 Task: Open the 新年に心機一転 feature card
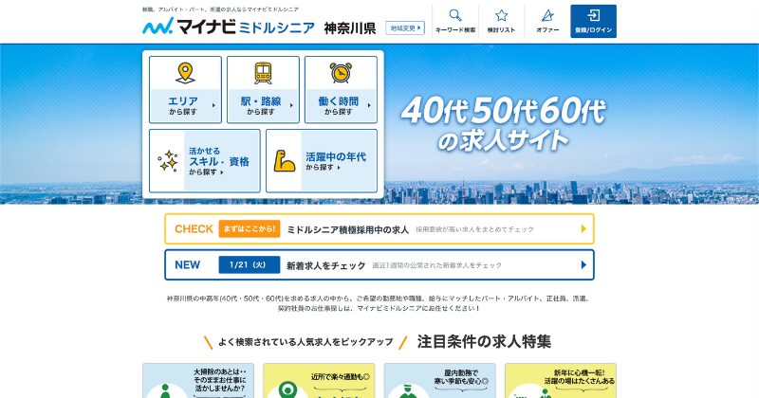click(561, 381)
